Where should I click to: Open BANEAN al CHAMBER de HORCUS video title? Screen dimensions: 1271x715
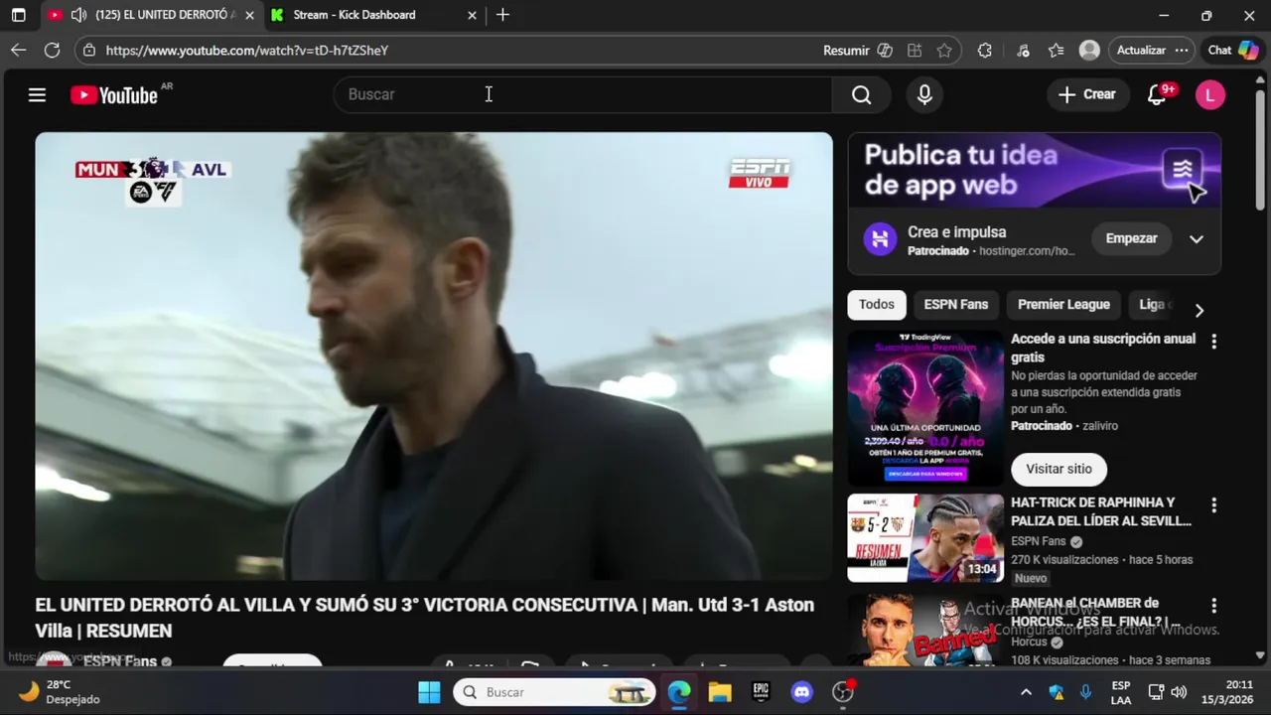click(1095, 612)
